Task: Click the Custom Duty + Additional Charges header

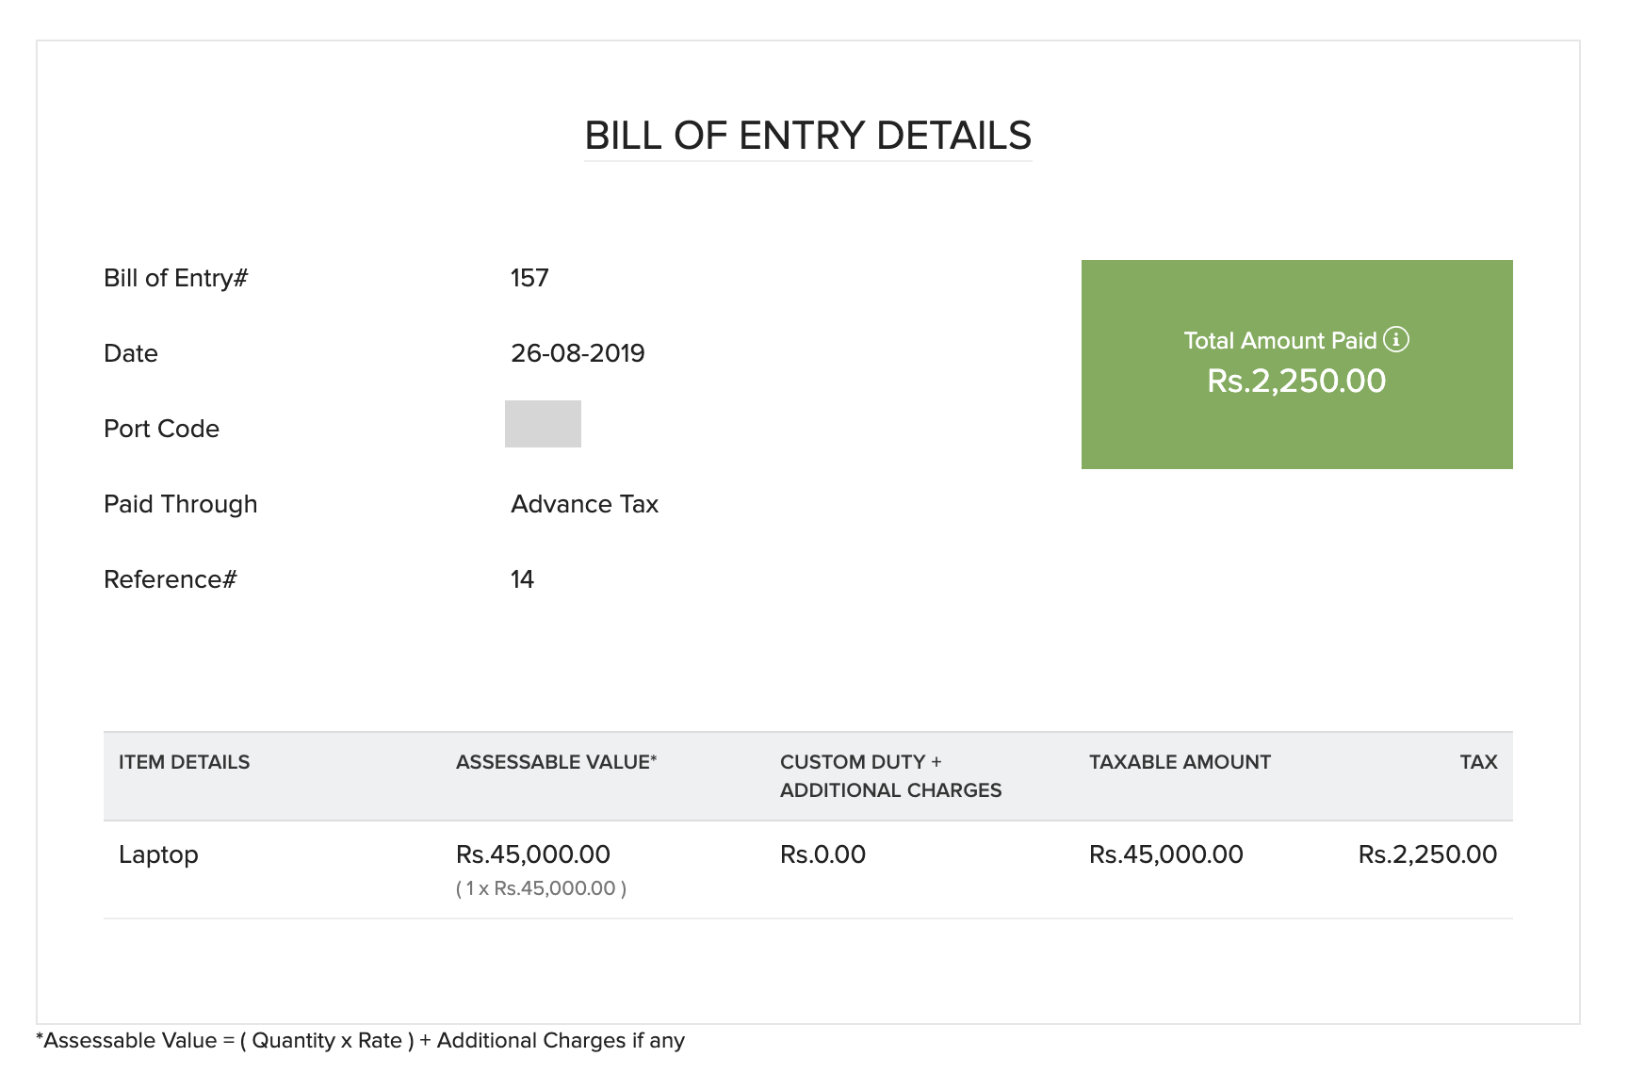Action: pos(890,775)
